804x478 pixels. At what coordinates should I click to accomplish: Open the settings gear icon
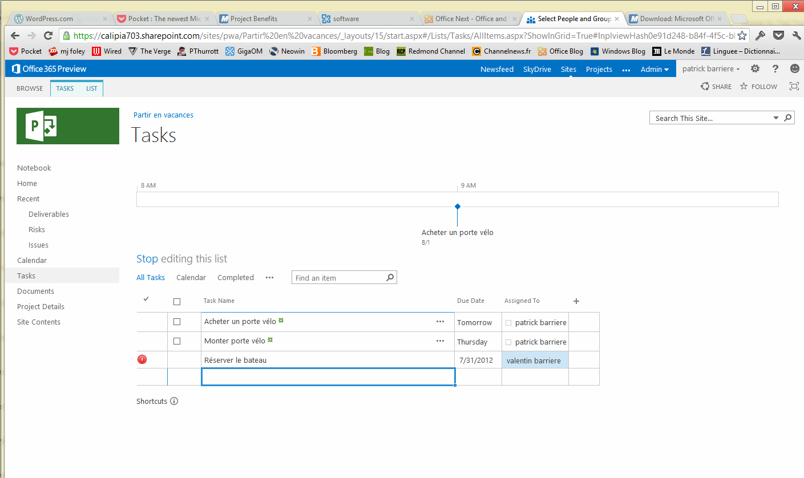[x=755, y=69]
